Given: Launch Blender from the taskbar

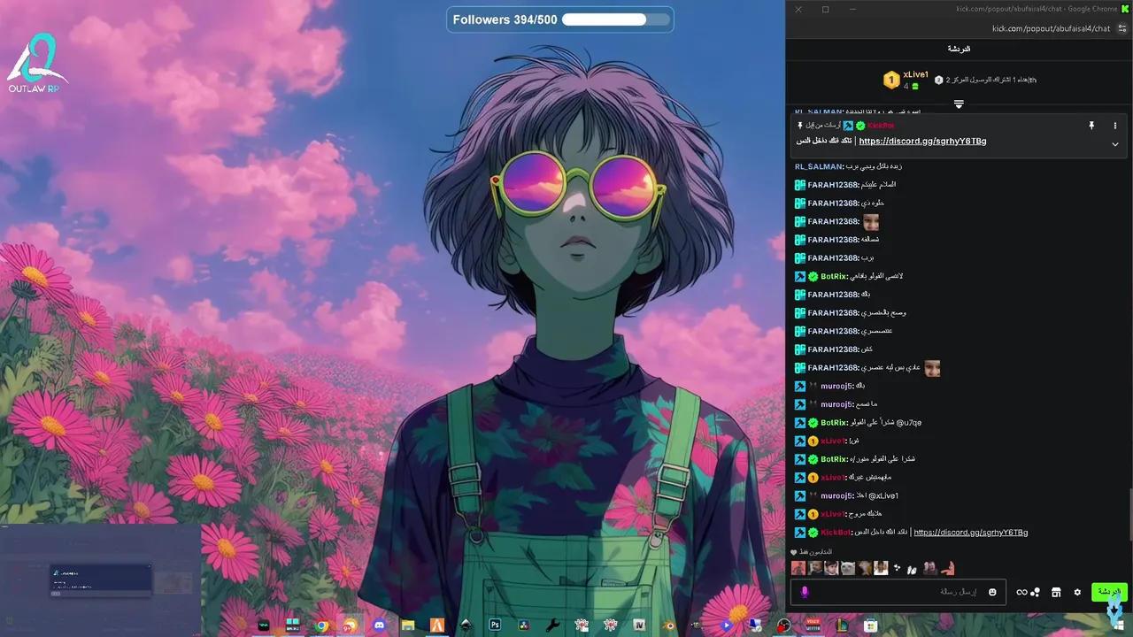Looking at the screenshot, I should pyautogui.click(x=669, y=625).
